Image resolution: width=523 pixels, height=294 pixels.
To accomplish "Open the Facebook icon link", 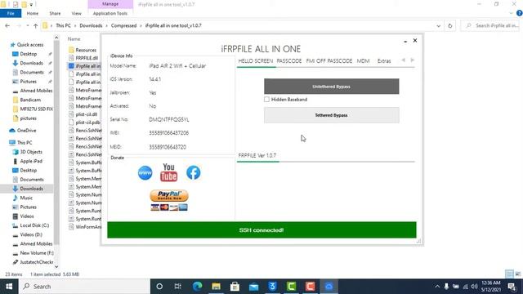I will click(x=193, y=172).
